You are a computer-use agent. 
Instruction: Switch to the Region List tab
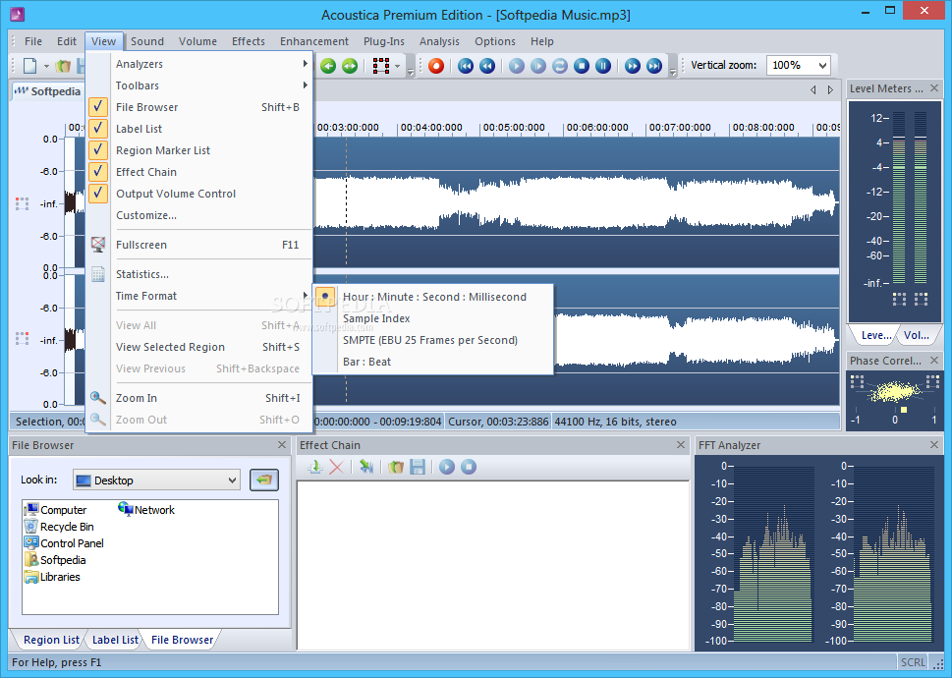[x=51, y=640]
